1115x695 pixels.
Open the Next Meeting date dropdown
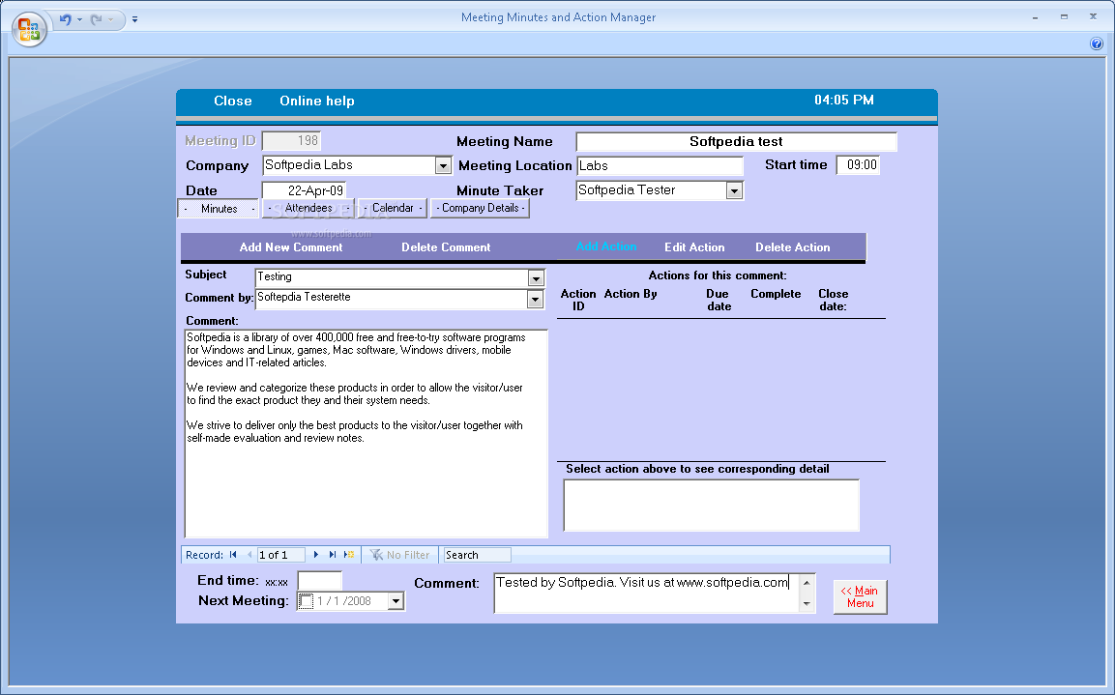tap(396, 601)
